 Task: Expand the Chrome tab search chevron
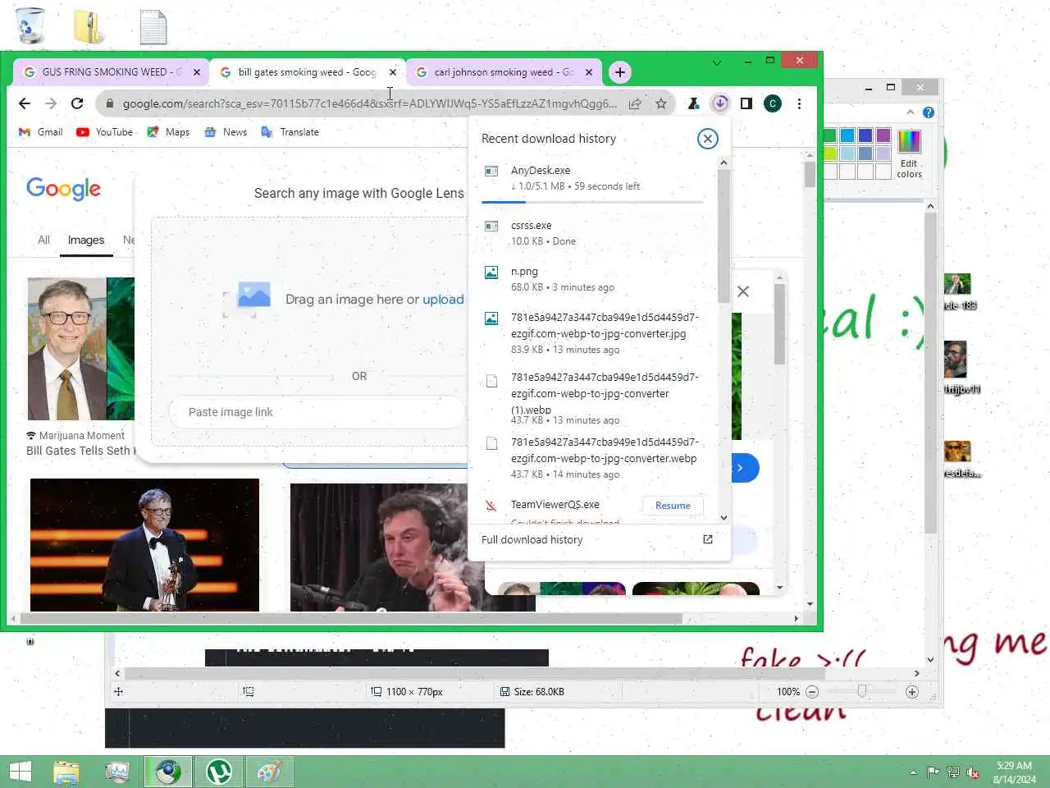click(717, 62)
